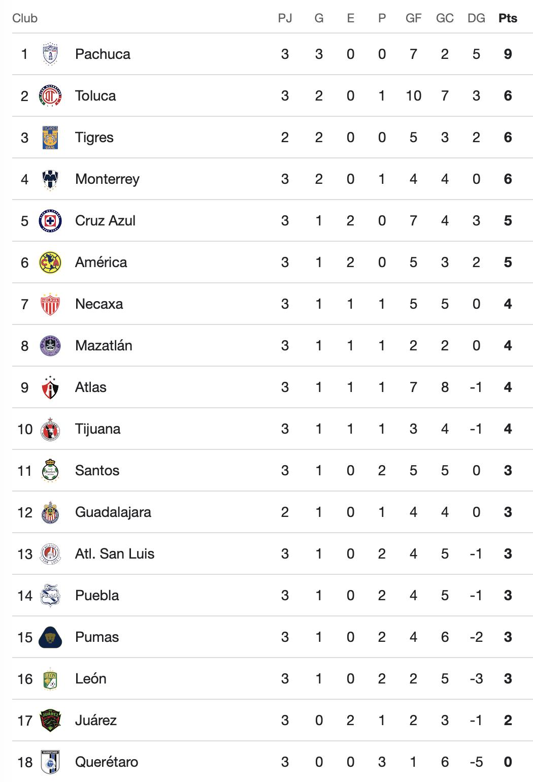Open the Guadalajara team link
This screenshot has height=782, width=533.
pos(113,512)
